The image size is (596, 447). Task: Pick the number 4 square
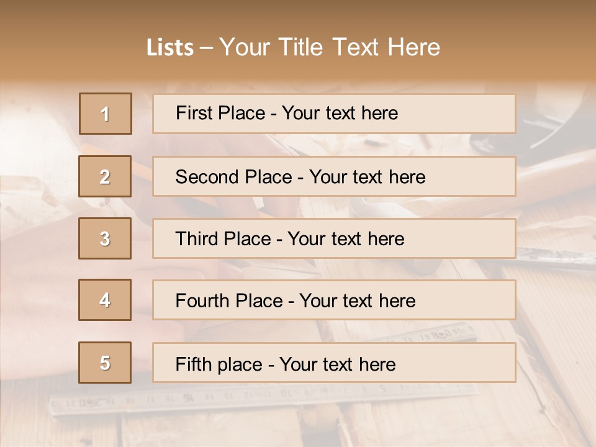(x=106, y=300)
